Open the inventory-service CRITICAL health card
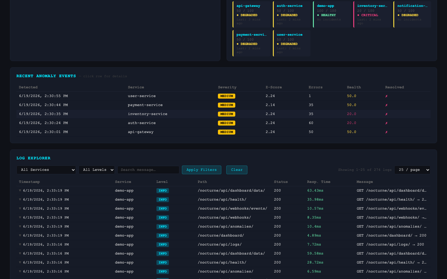This screenshot has width=447, height=279. pos(372,14)
